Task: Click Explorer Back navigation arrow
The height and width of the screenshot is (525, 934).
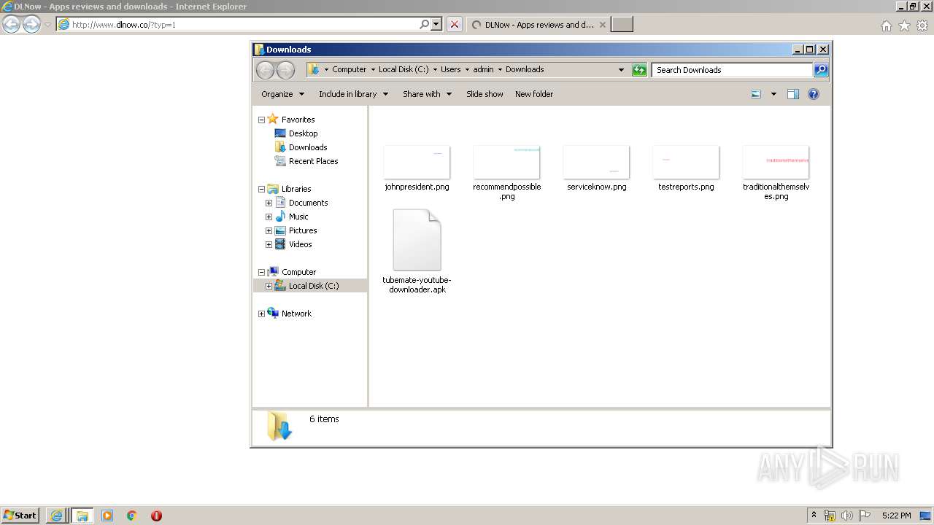Action: click(265, 70)
